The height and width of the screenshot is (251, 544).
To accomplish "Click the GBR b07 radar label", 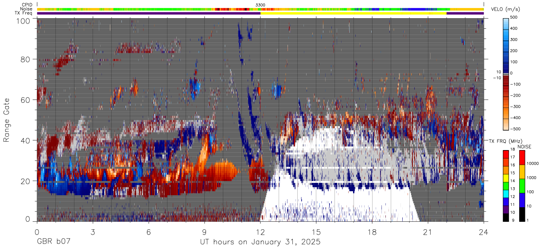I will pos(53,243).
